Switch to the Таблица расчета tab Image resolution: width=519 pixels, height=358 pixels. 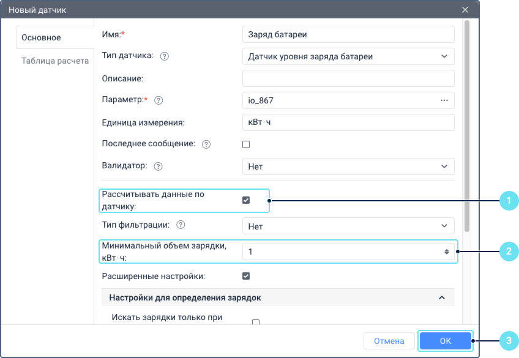[55, 61]
